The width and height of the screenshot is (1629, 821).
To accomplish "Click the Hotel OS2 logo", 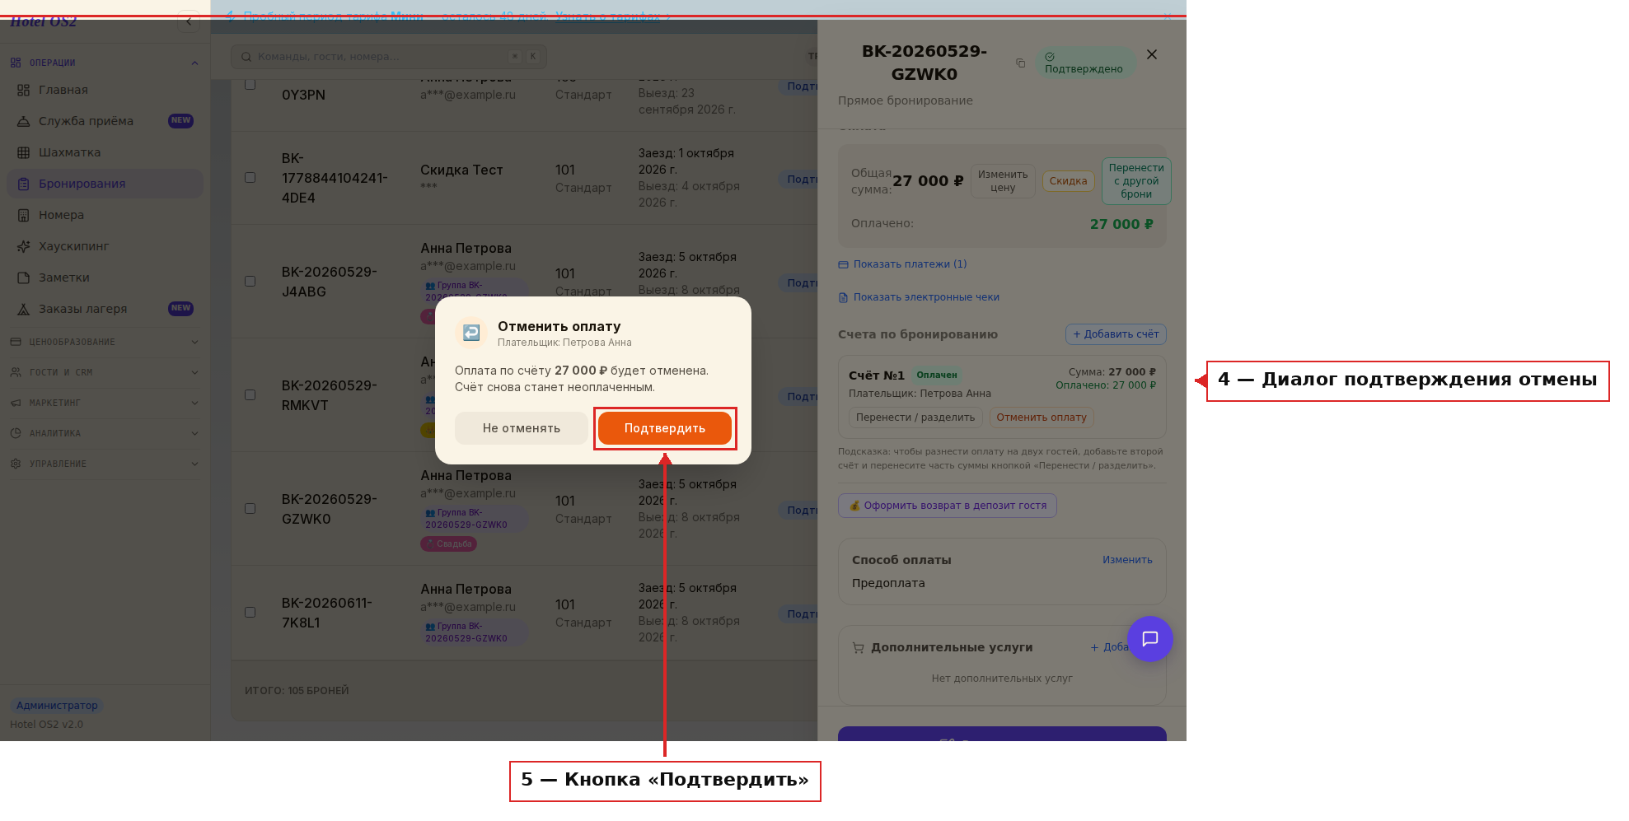I will 43,22.
